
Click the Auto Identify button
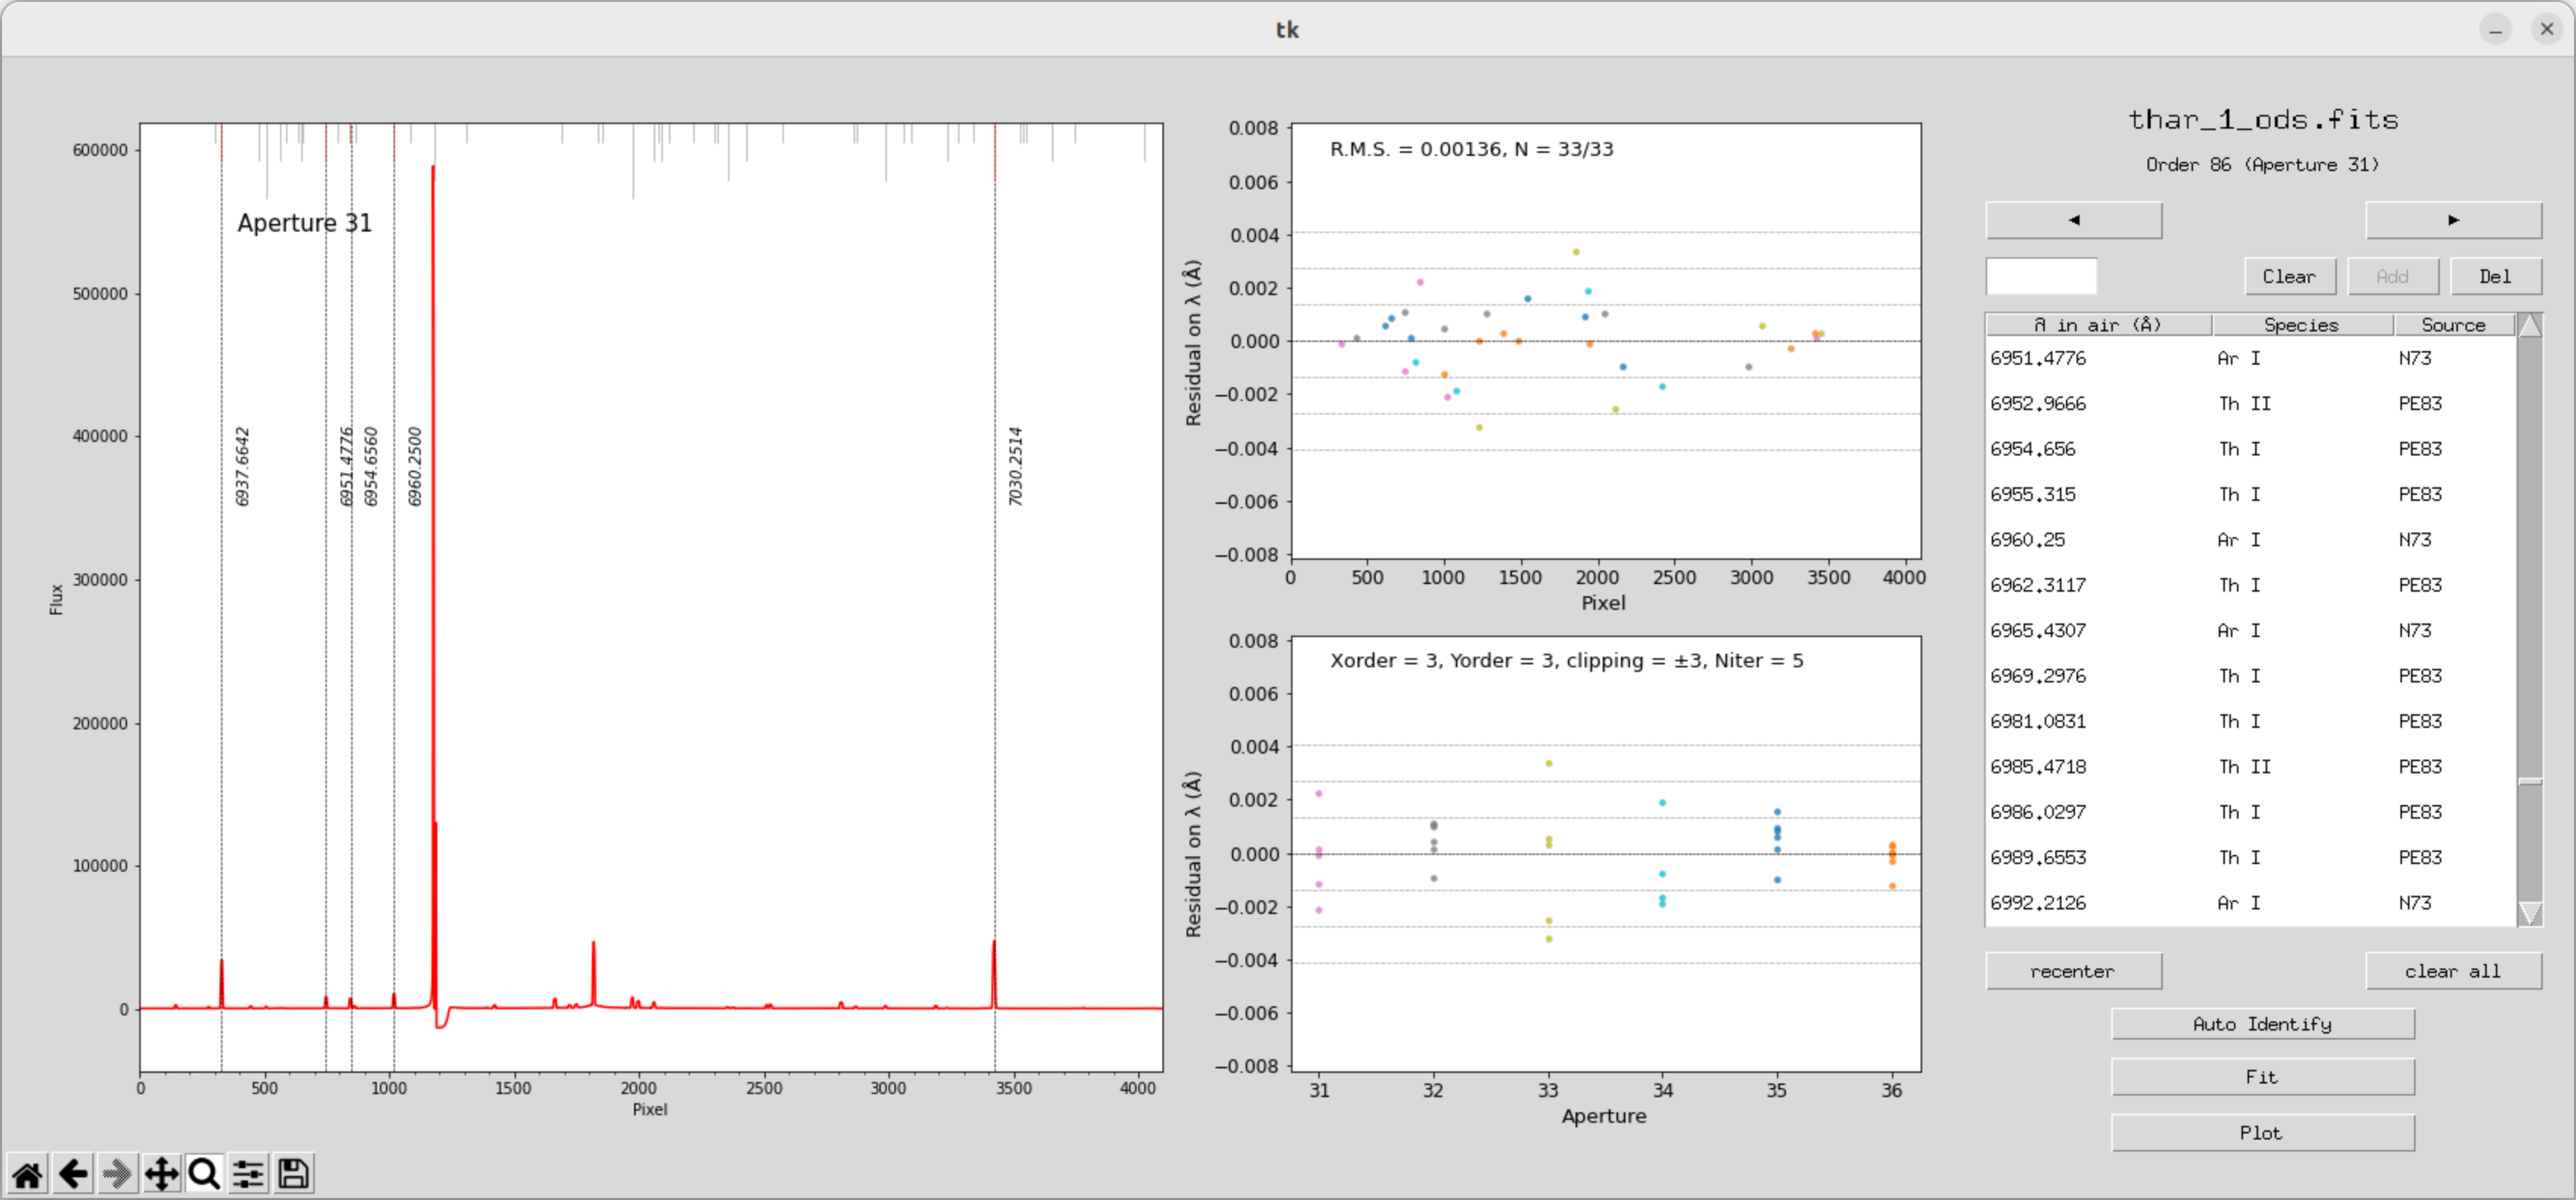[x=2262, y=1024]
